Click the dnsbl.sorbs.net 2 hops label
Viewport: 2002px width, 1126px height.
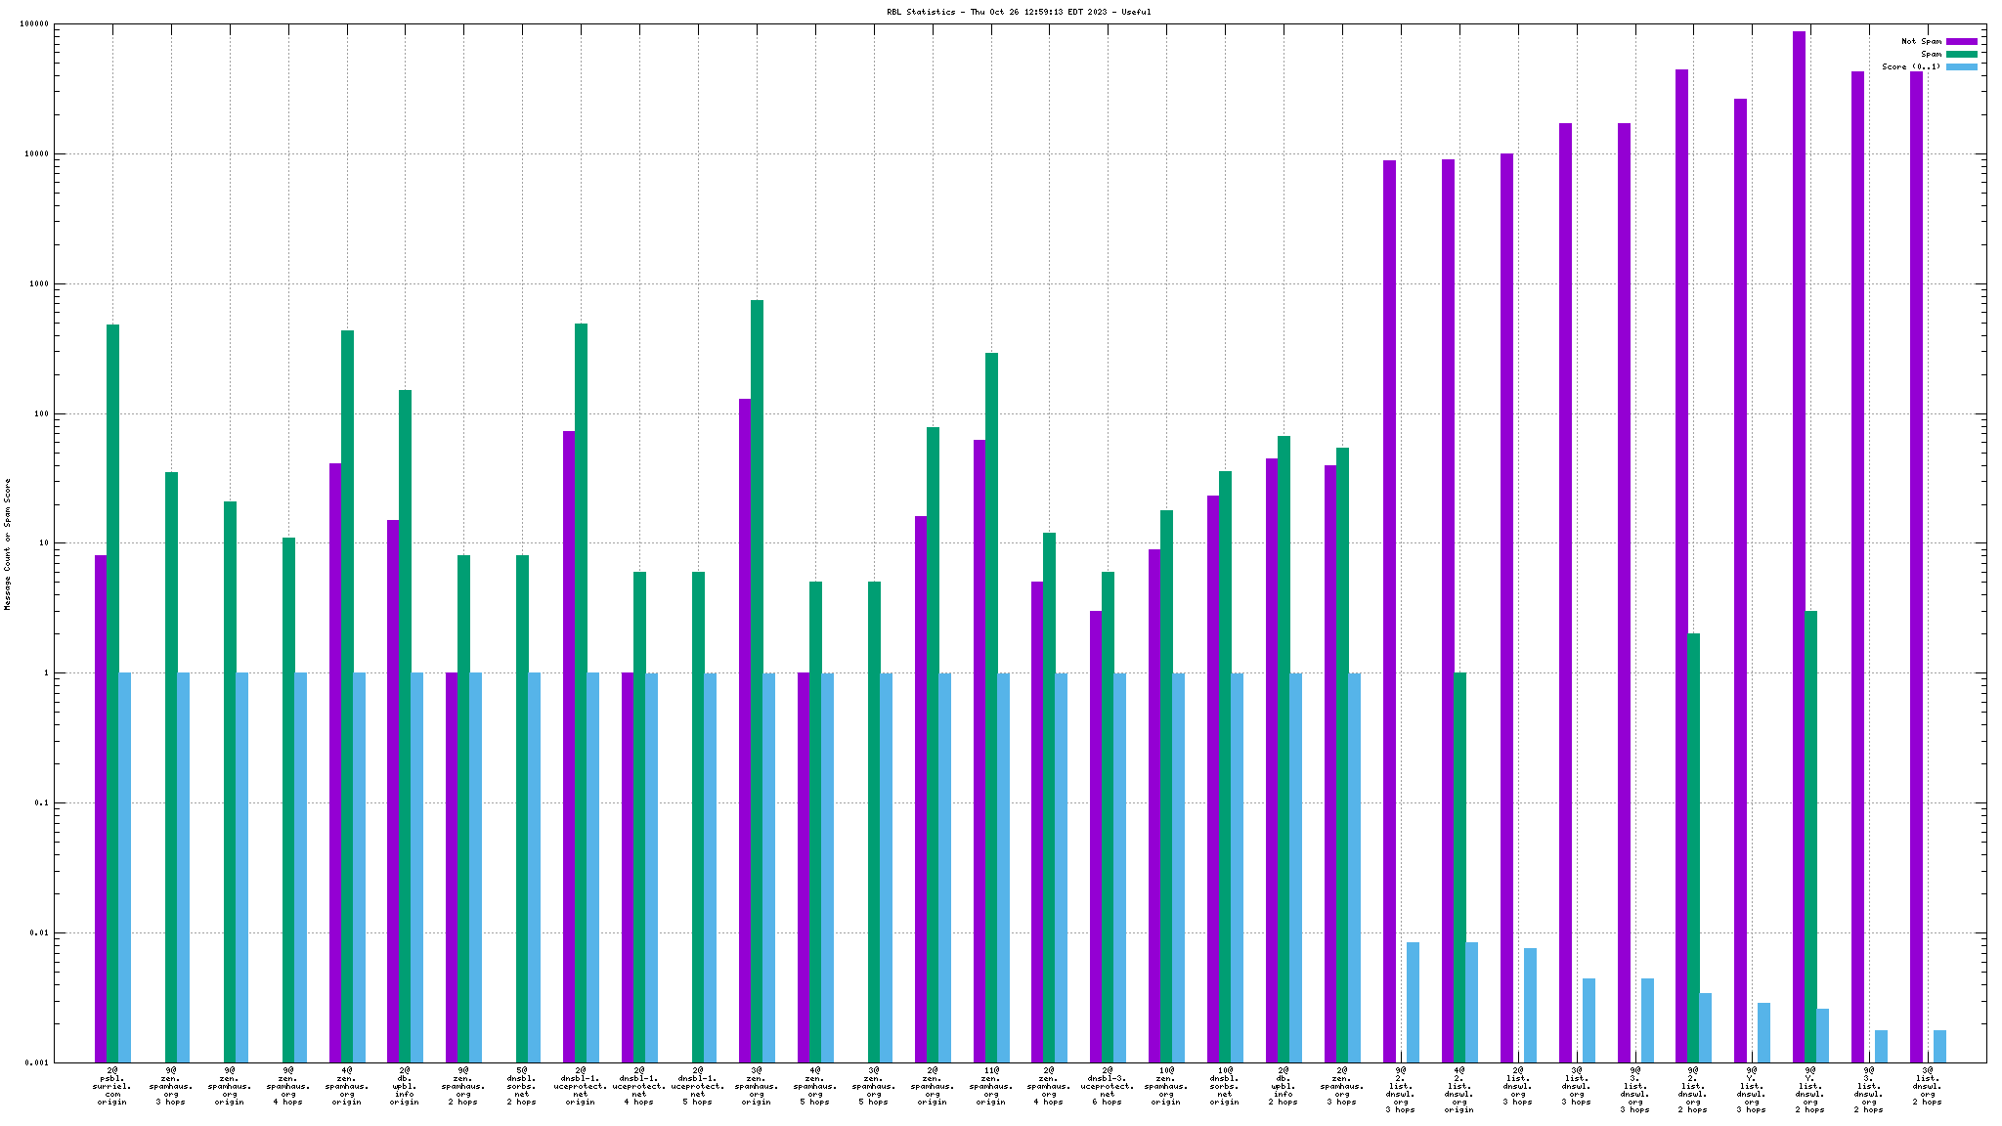tap(522, 1086)
